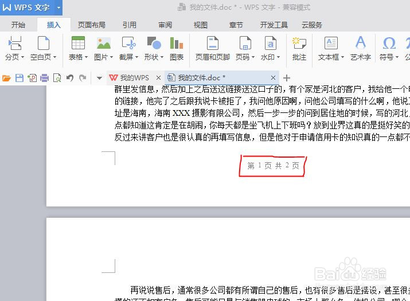
Task: Insert a chart with 图表 icon
Action: 177,43
